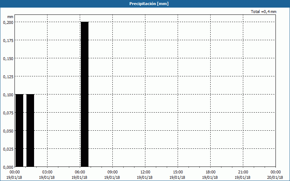Click the 0,150 y-axis label
Viewport: 290px width, 181px height.
[x=8, y=59]
